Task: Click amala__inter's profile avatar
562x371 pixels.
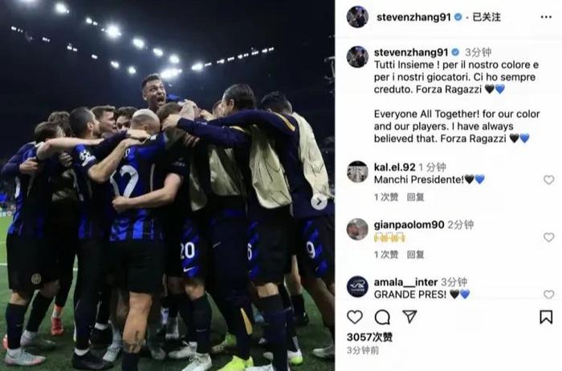Action: 357,287
